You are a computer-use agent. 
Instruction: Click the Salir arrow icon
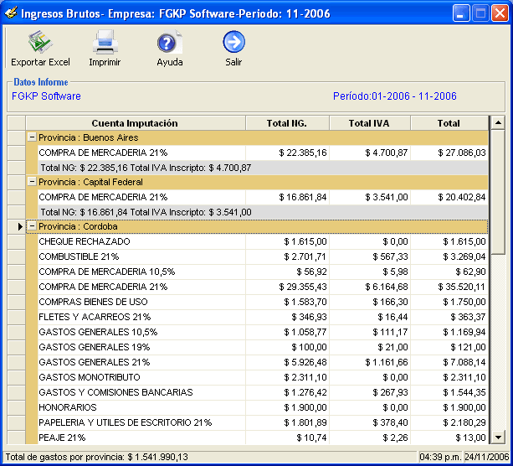tap(233, 42)
